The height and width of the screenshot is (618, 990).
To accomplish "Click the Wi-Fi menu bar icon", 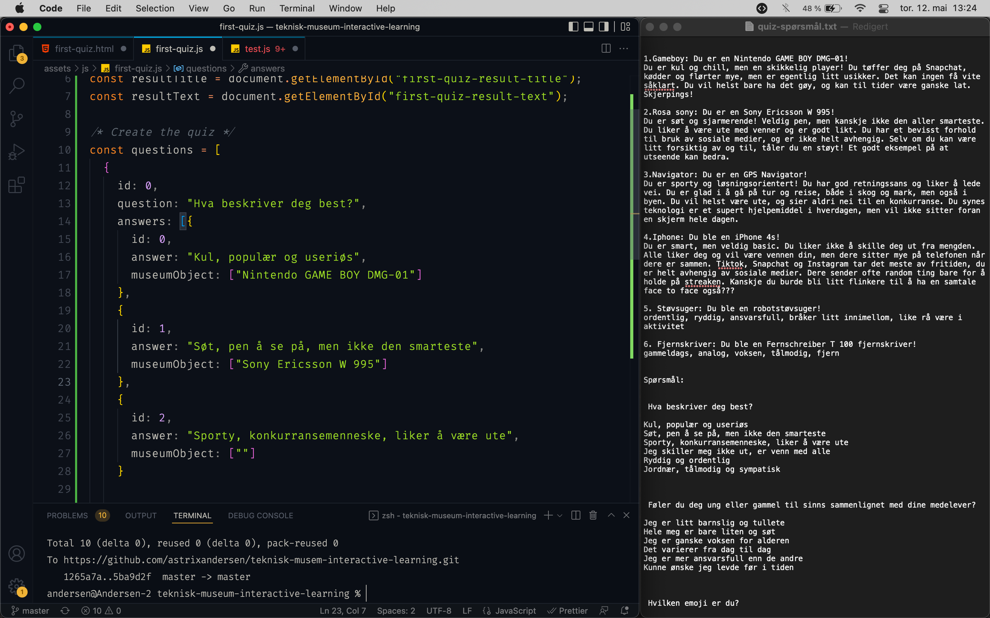I will coord(860,8).
